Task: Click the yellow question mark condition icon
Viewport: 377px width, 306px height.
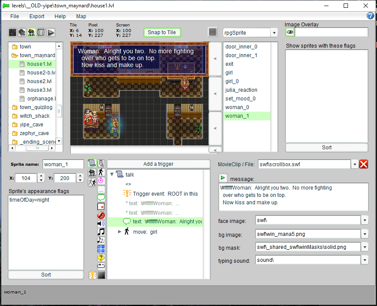Action: (101, 258)
